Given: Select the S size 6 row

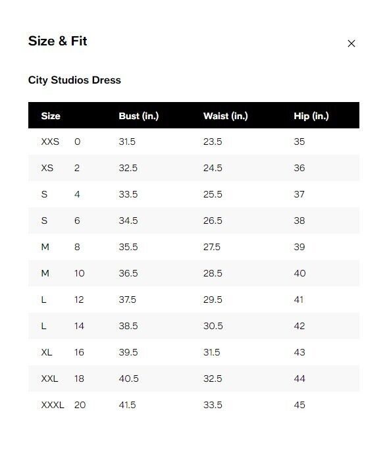Looking at the screenshot, I should (194, 221).
